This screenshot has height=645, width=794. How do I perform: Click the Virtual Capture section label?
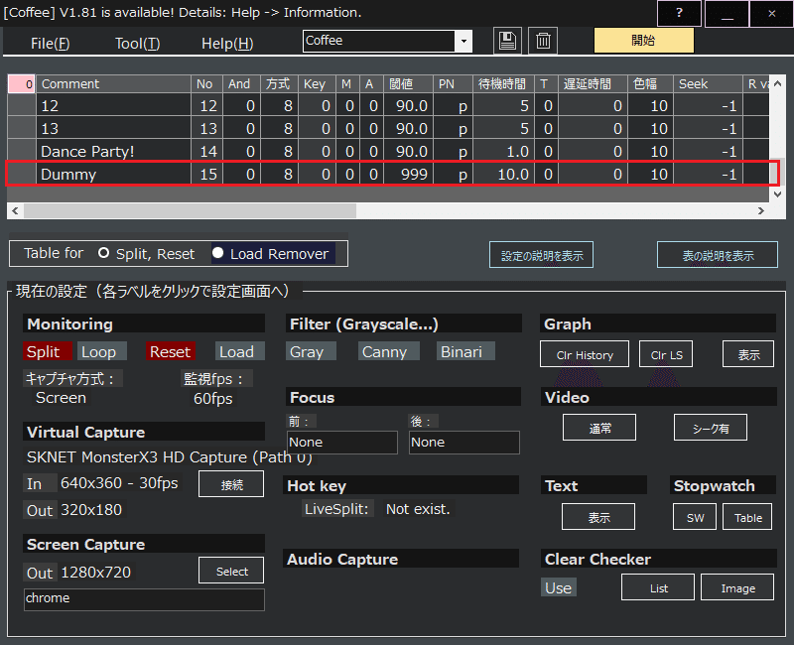(144, 432)
